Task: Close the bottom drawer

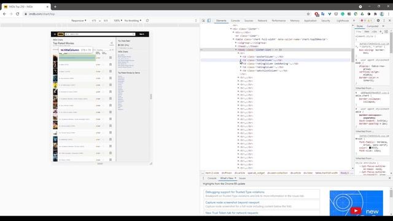Action: tap(389, 178)
